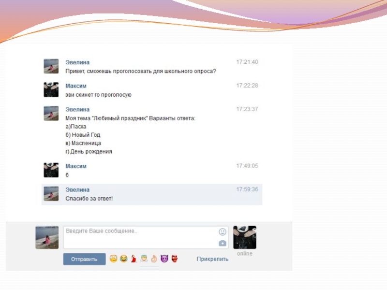This screenshot has width=387, height=290.
Task: Click the timestamp 17:21:40
Action: tap(247, 62)
